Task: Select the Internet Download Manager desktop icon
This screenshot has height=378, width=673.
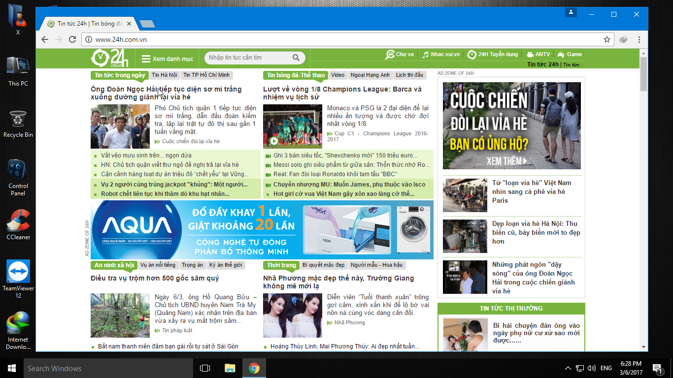Action: coord(18,331)
